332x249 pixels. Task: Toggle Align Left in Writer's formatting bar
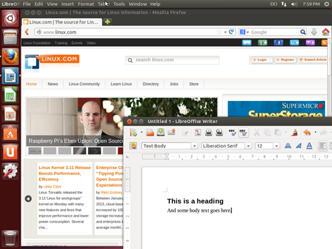(323, 146)
